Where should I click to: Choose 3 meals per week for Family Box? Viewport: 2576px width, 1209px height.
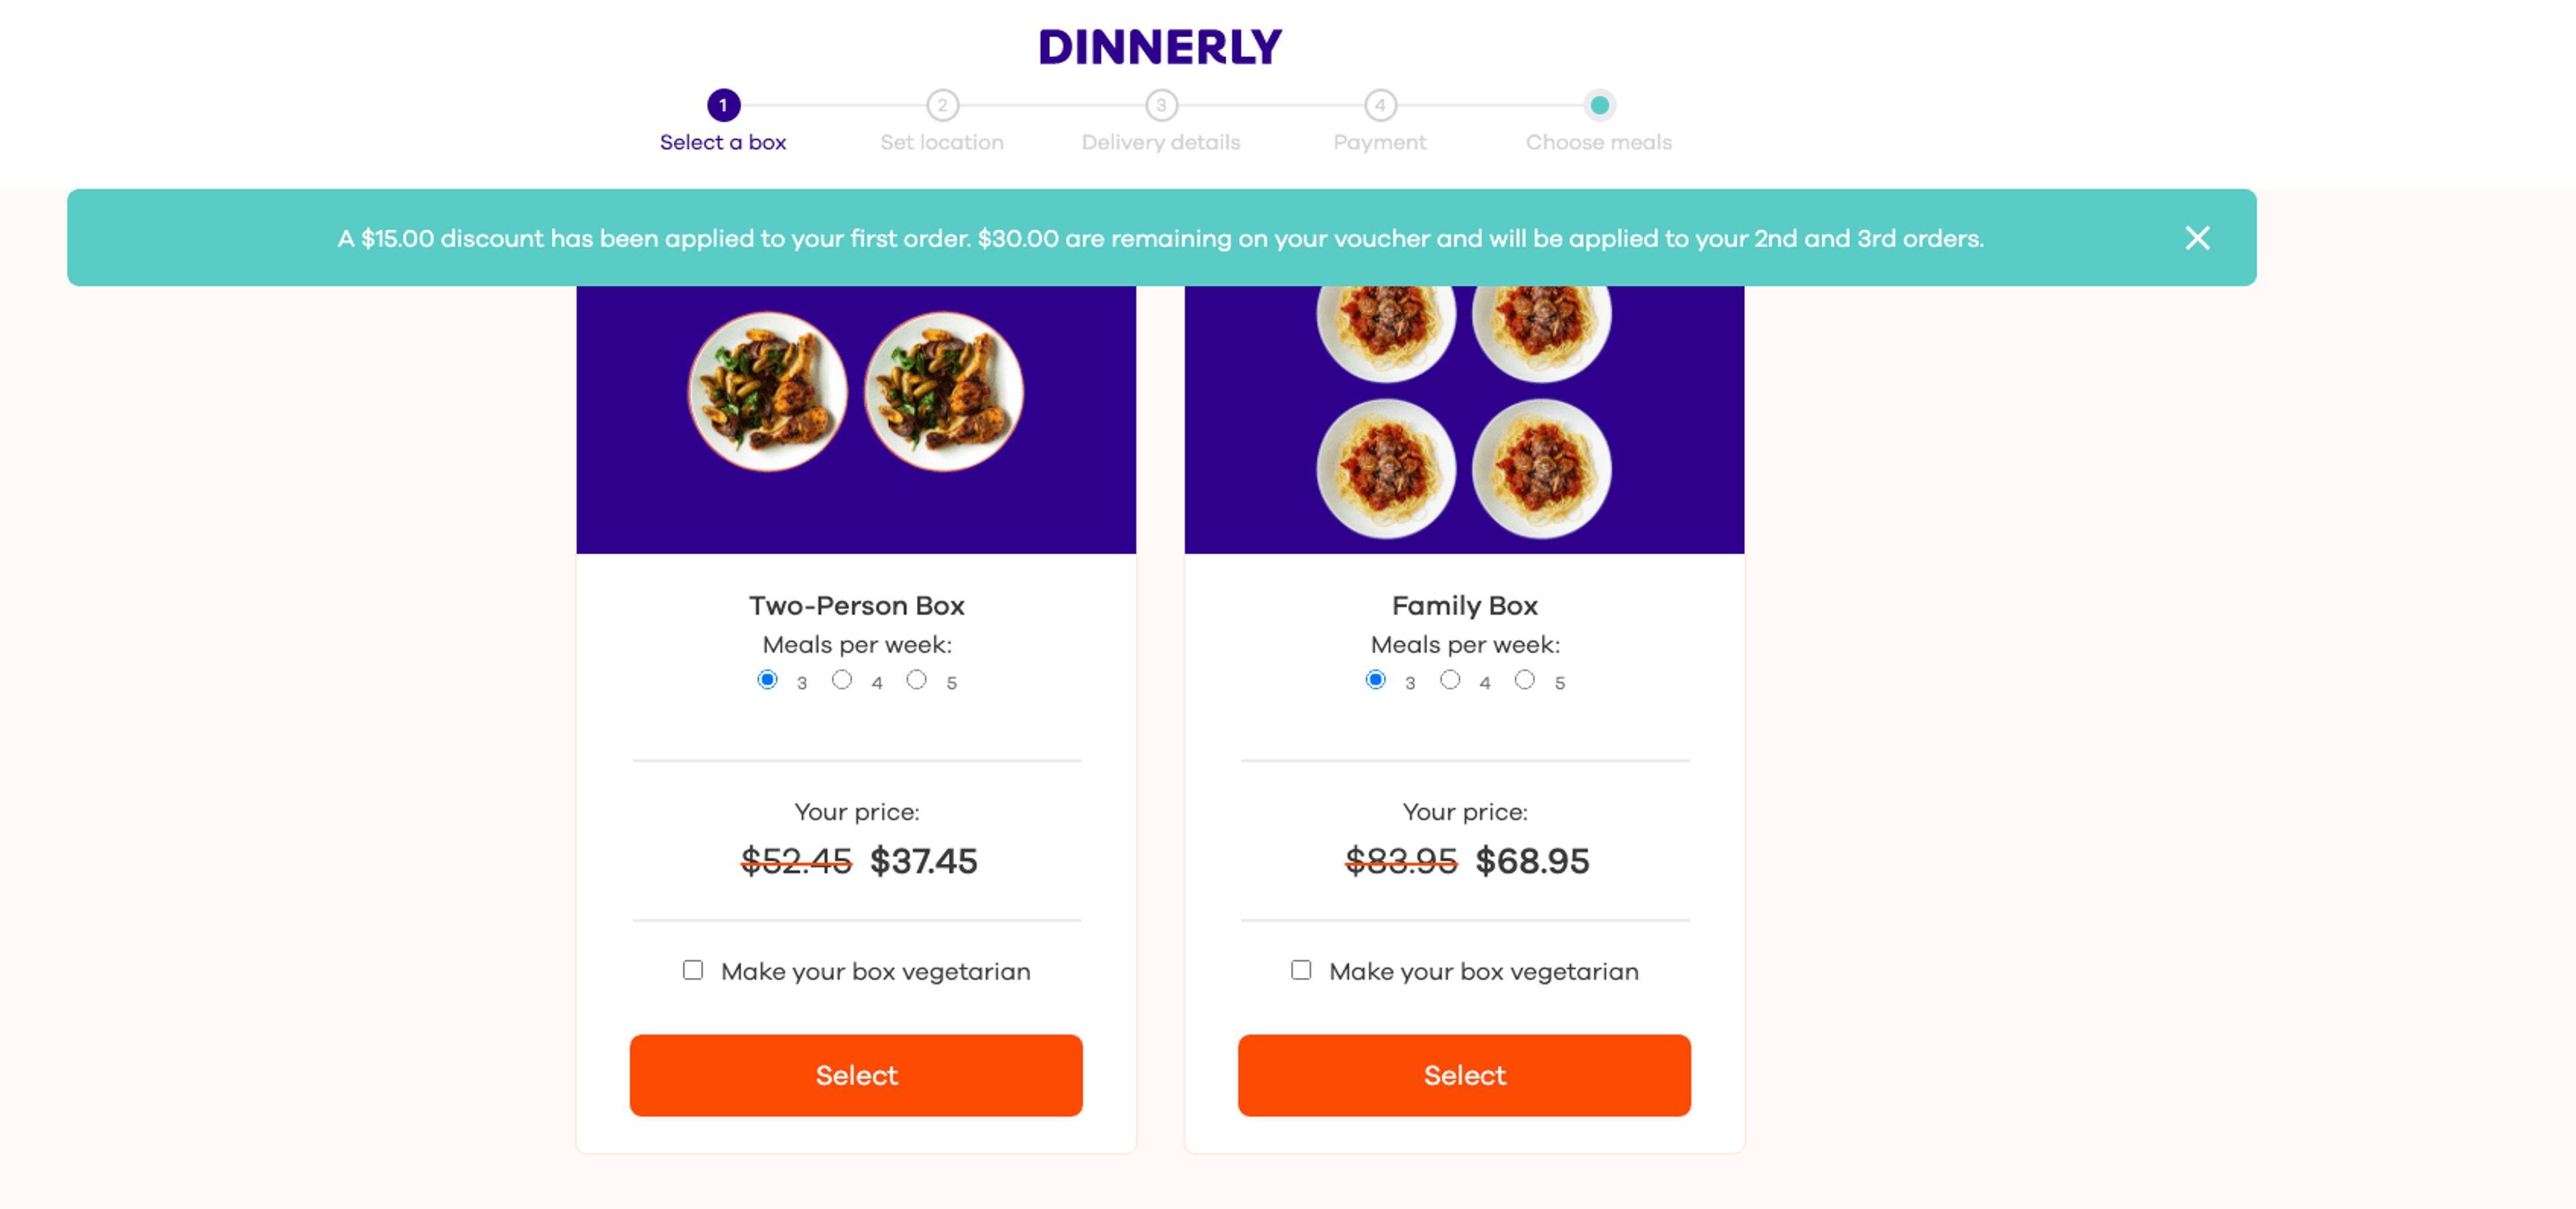(x=1375, y=680)
